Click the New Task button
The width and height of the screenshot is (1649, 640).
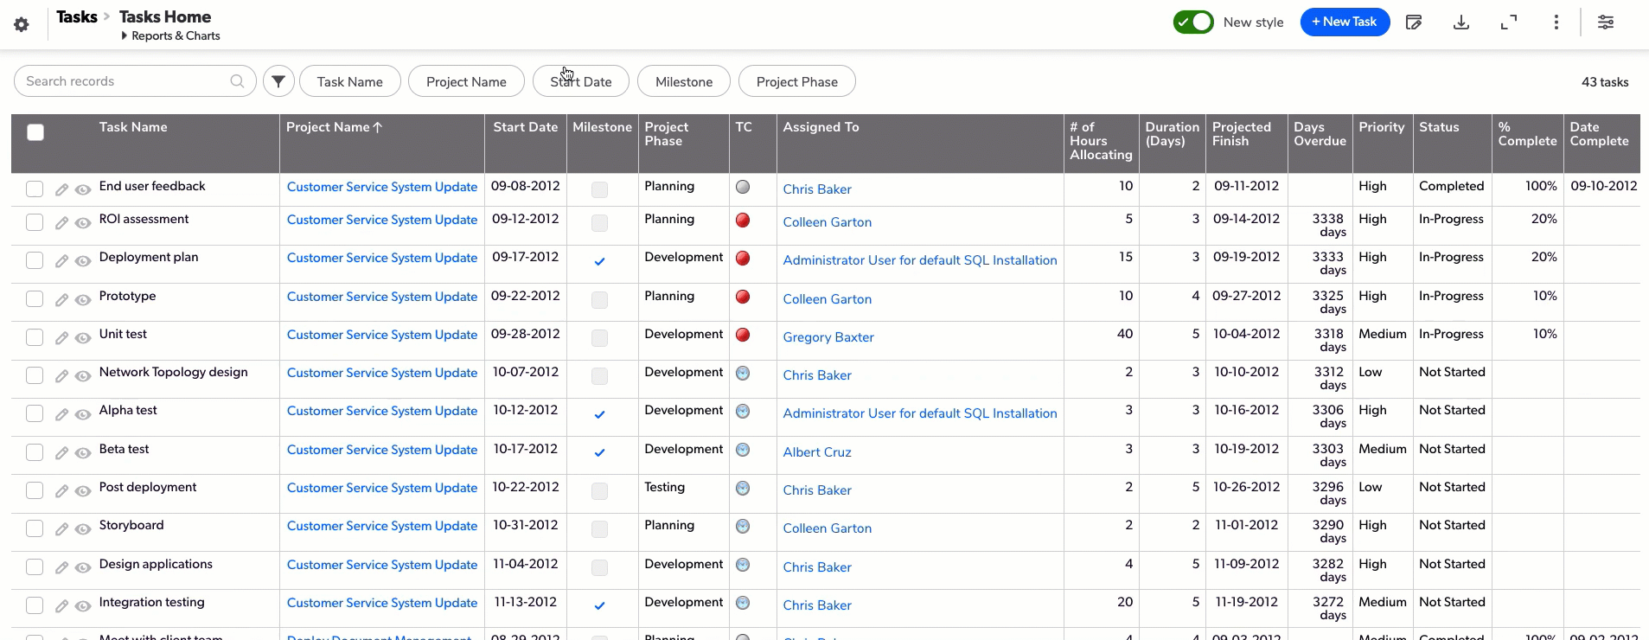point(1344,22)
